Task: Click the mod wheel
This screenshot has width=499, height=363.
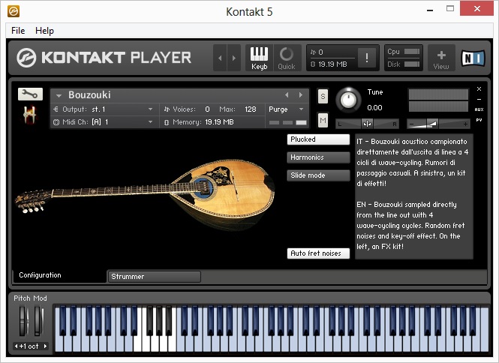Action: click(38, 321)
